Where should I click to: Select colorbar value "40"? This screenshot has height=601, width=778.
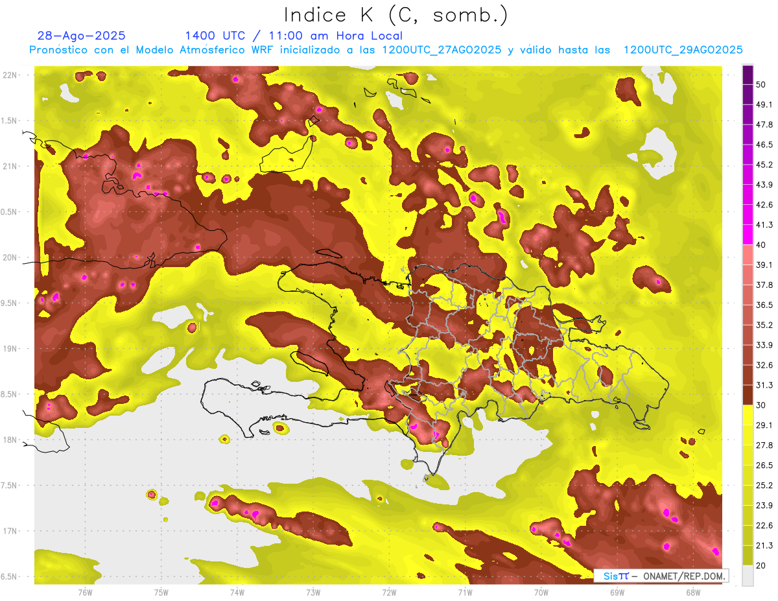point(762,245)
